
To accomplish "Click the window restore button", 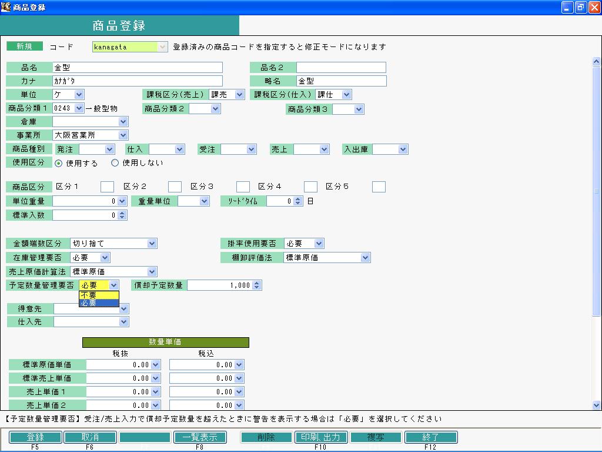I will [x=580, y=7].
